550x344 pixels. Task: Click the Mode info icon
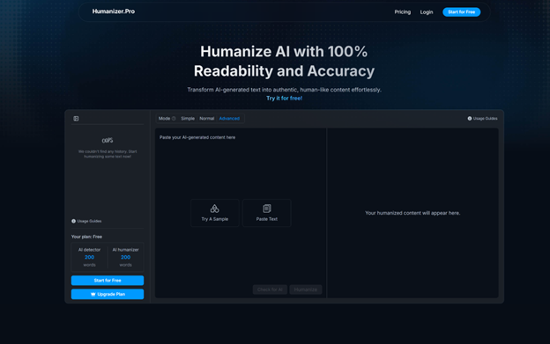[174, 119]
